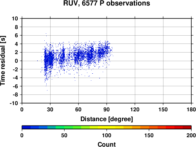Click the x-axis tick label 60
The width and height of the screenshot is (196, 147).
(x=78, y=109)
